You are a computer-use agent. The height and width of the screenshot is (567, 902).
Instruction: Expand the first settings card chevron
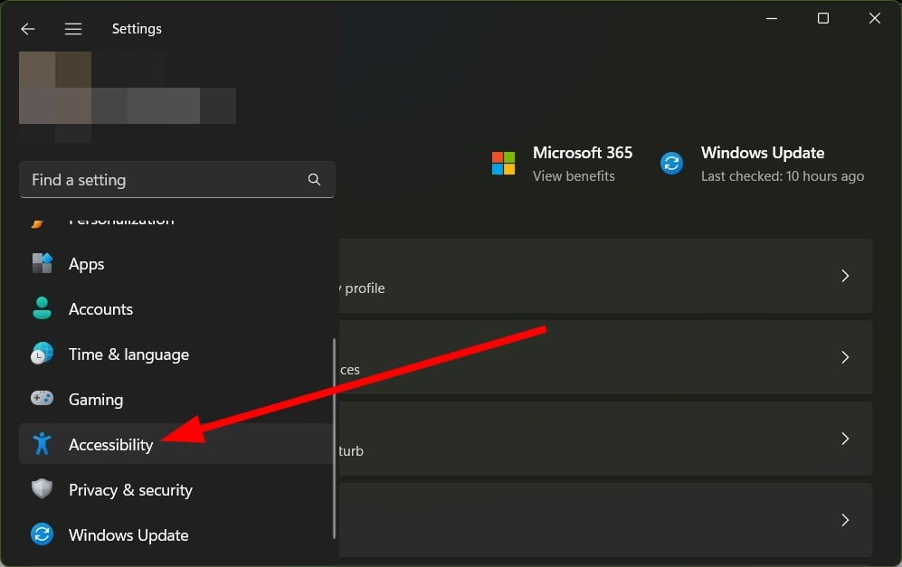[x=845, y=276]
